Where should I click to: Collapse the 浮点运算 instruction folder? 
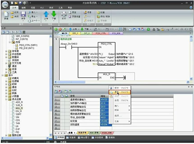point(6,99)
